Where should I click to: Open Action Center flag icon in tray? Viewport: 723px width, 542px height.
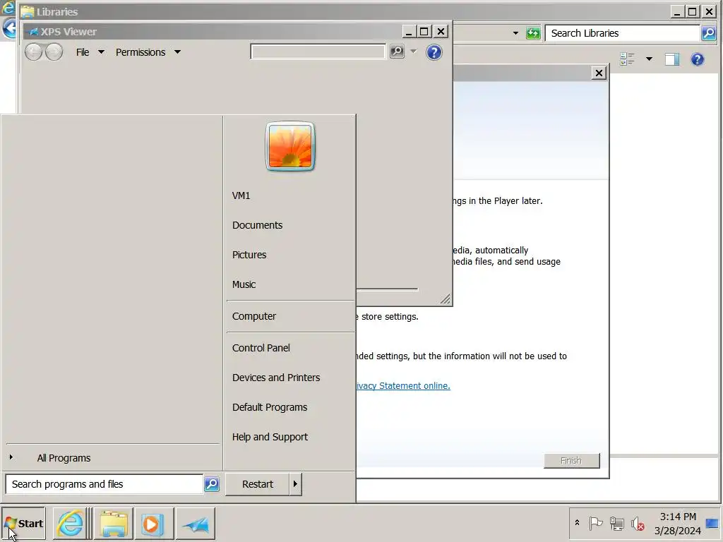[596, 524]
